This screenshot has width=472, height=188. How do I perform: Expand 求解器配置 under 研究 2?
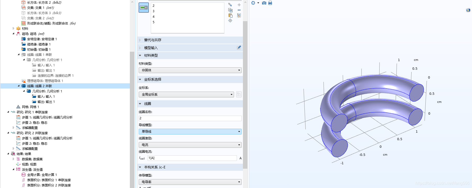click(13, 149)
